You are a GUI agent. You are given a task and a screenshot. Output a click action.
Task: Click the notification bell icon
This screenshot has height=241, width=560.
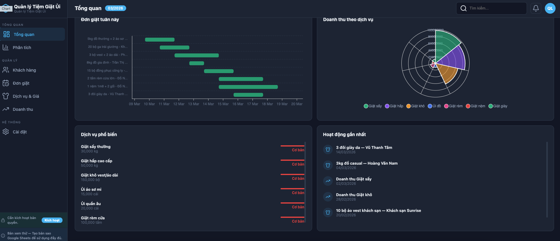(536, 8)
